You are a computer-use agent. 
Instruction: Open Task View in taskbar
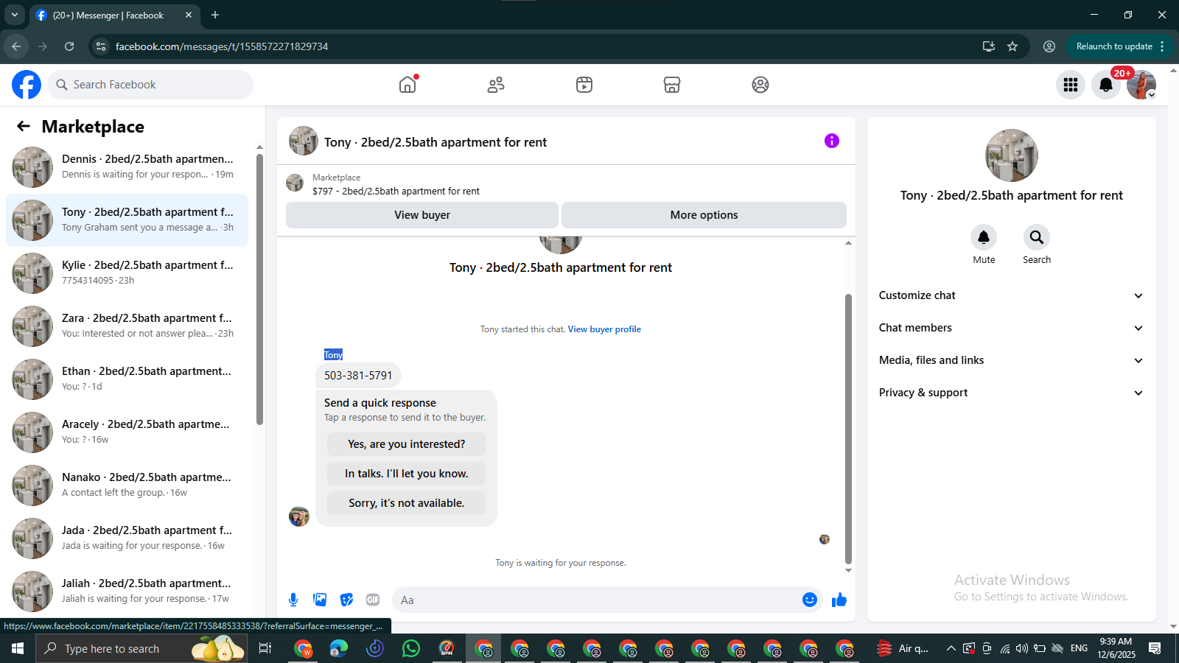click(x=265, y=648)
